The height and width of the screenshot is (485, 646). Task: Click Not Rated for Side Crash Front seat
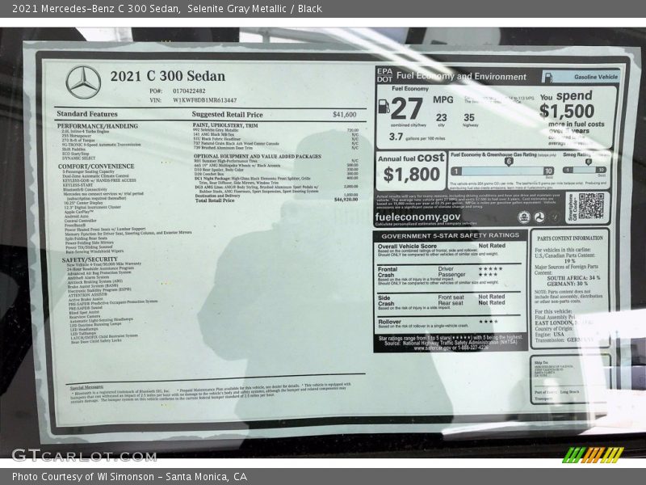point(492,297)
